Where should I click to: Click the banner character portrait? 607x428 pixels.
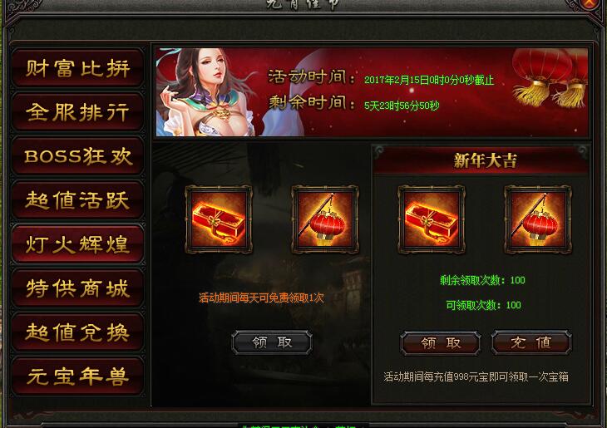[x=205, y=92]
